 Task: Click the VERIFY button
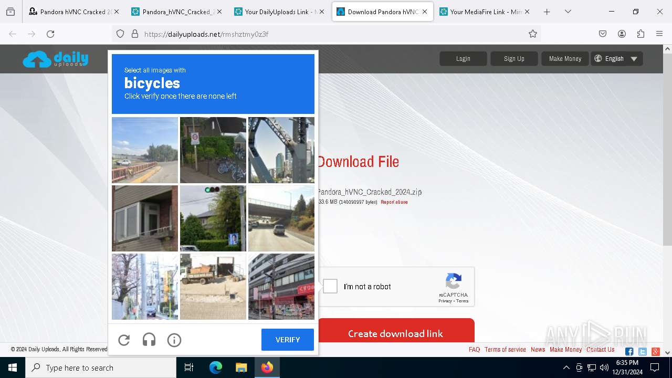(288, 340)
